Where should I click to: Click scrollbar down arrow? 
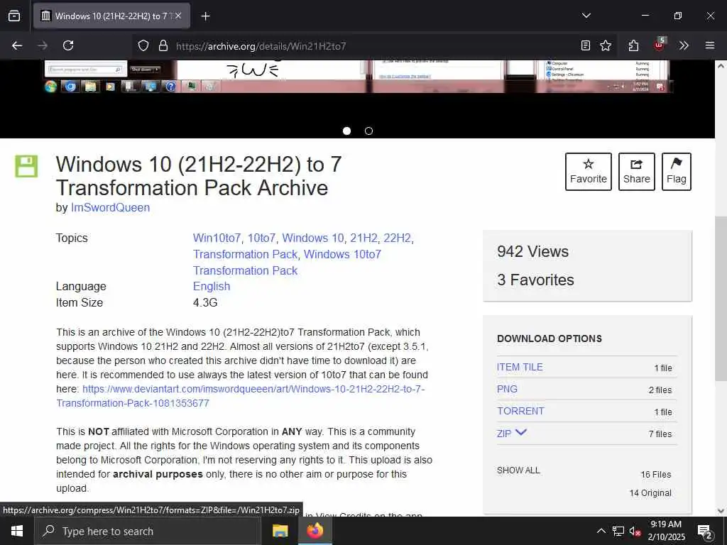(x=721, y=511)
